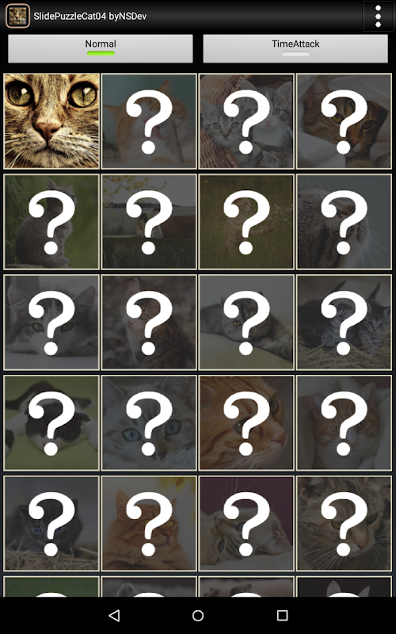Viewport: 396px width, 634px height.
Task: Select locked orange cat licking paw puzzle
Action: pyautogui.click(x=149, y=121)
